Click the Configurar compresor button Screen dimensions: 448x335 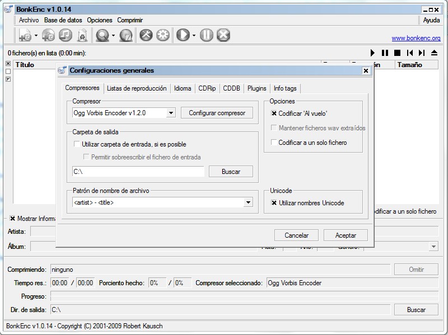point(217,113)
